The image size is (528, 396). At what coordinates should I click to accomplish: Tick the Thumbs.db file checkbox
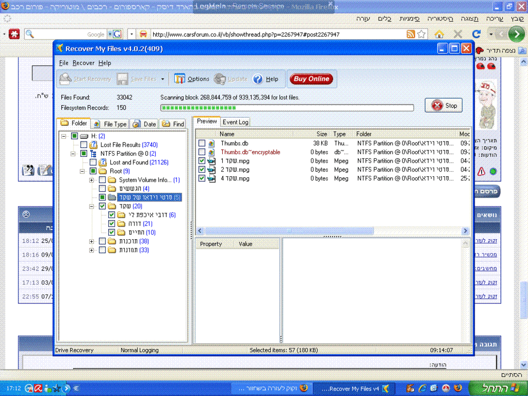pyautogui.click(x=202, y=144)
